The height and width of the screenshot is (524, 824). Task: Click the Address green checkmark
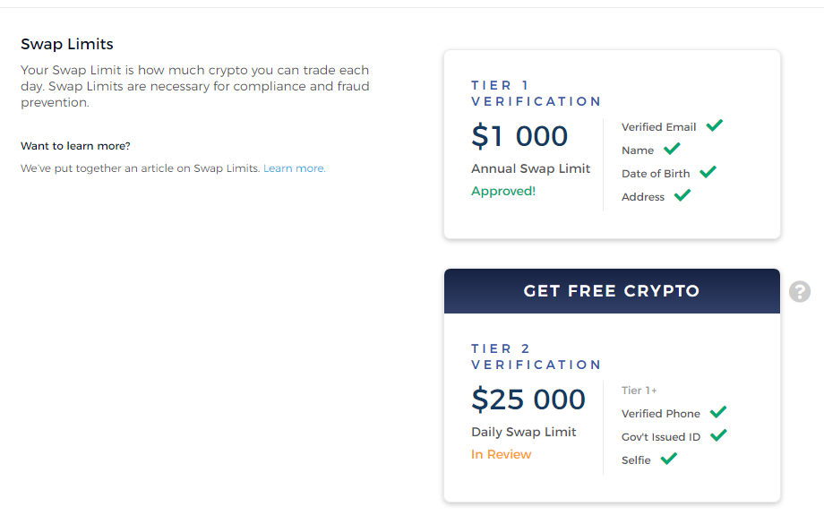tap(682, 195)
